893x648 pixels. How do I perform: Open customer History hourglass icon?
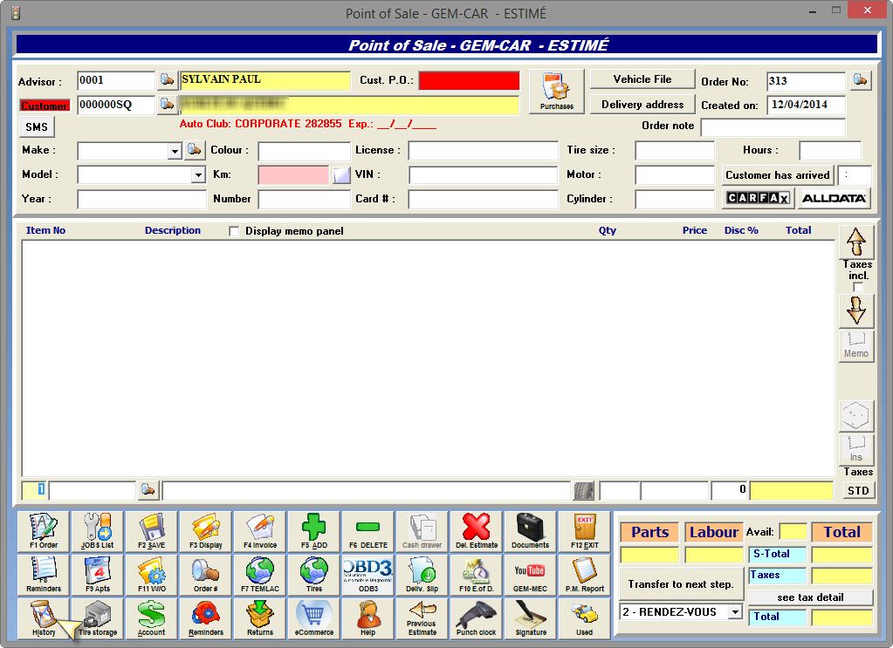click(x=44, y=618)
